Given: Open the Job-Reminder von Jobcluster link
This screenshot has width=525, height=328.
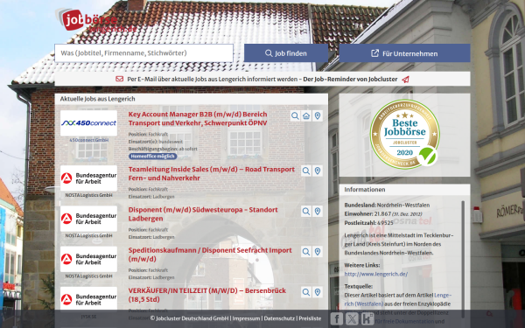Looking at the screenshot, I should 350,80.
